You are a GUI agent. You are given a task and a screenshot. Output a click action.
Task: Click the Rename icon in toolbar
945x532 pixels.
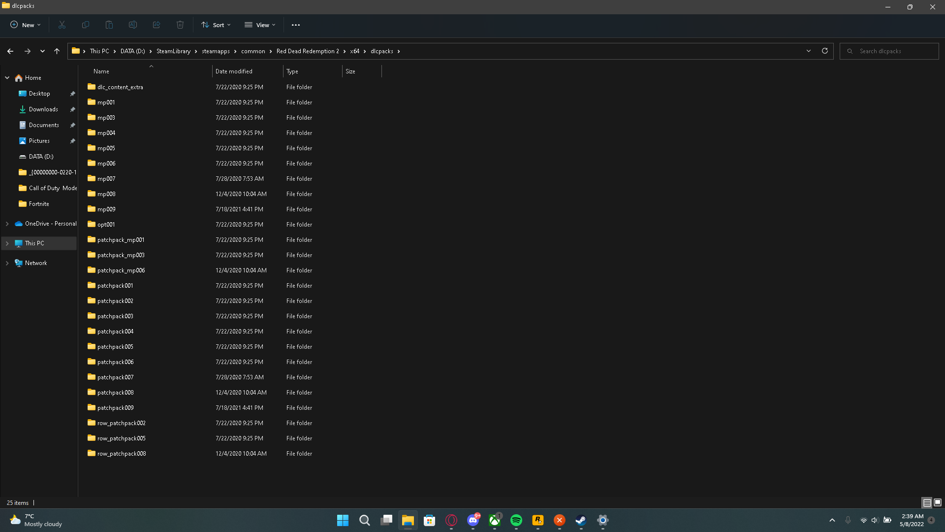[x=133, y=25]
